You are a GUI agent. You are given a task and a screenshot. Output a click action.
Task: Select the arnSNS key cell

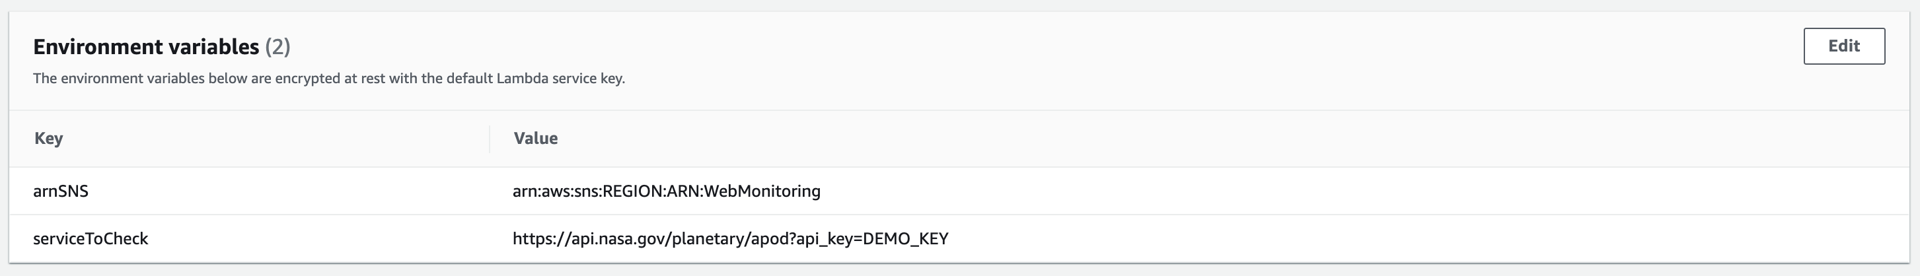point(60,191)
